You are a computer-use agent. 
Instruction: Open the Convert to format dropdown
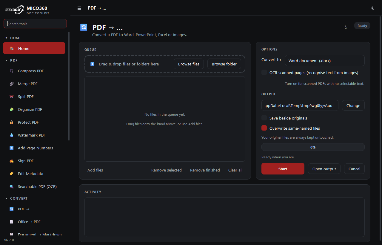[x=325, y=60]
